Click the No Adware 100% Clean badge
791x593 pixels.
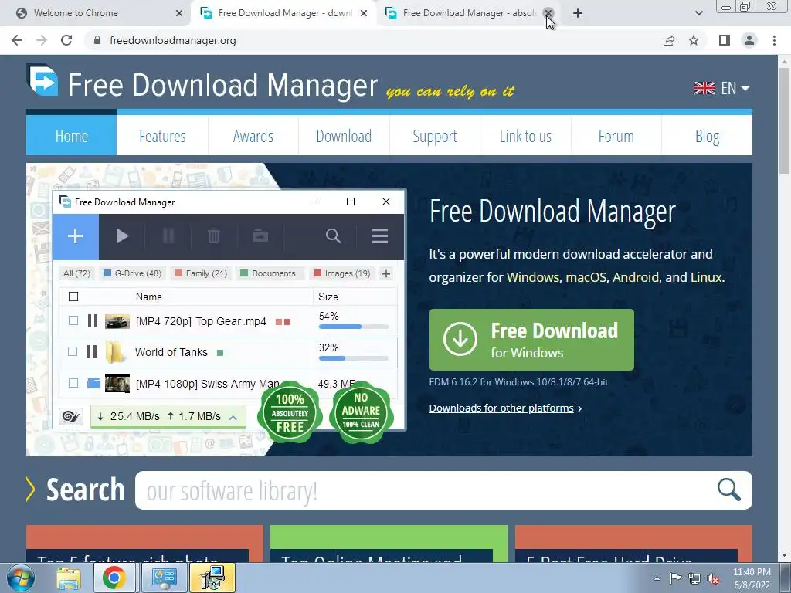pyautogui.click(x=361, y=413)
